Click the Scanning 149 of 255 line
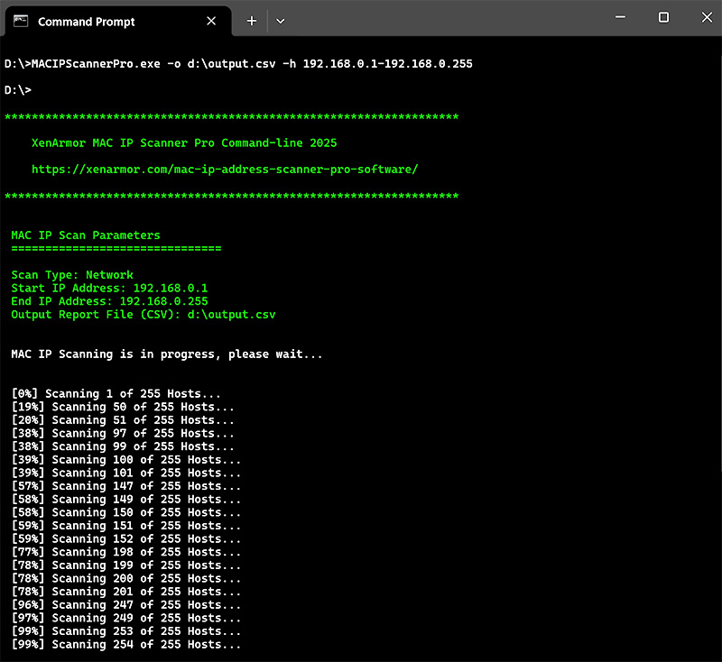The height and width of the screenshot is (662, 722). [x=126, y=500]
